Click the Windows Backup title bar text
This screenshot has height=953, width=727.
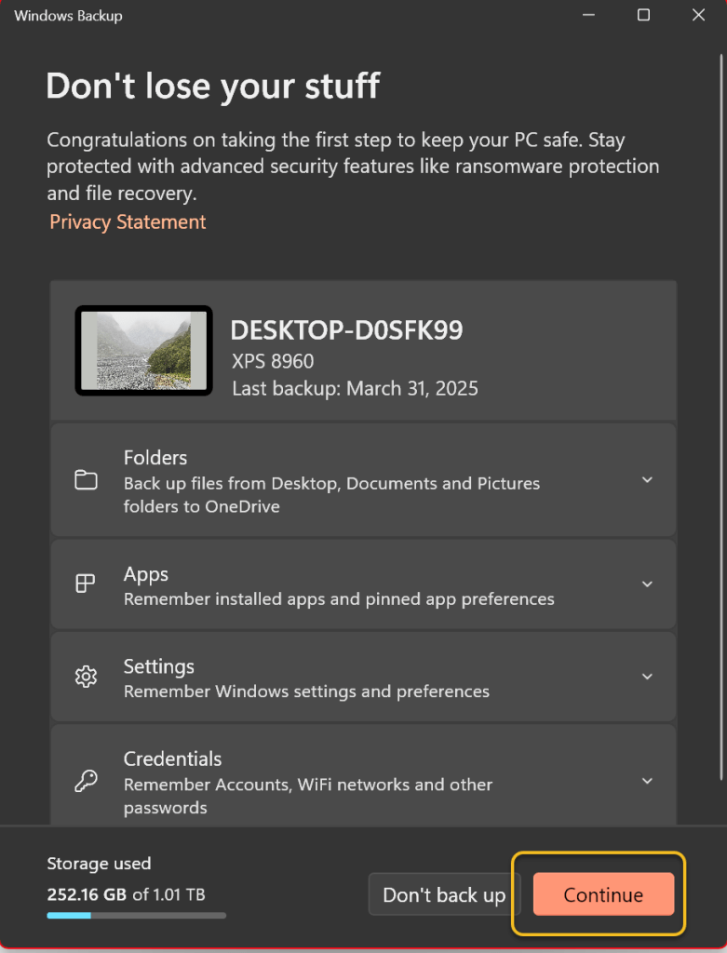[68, 16]
